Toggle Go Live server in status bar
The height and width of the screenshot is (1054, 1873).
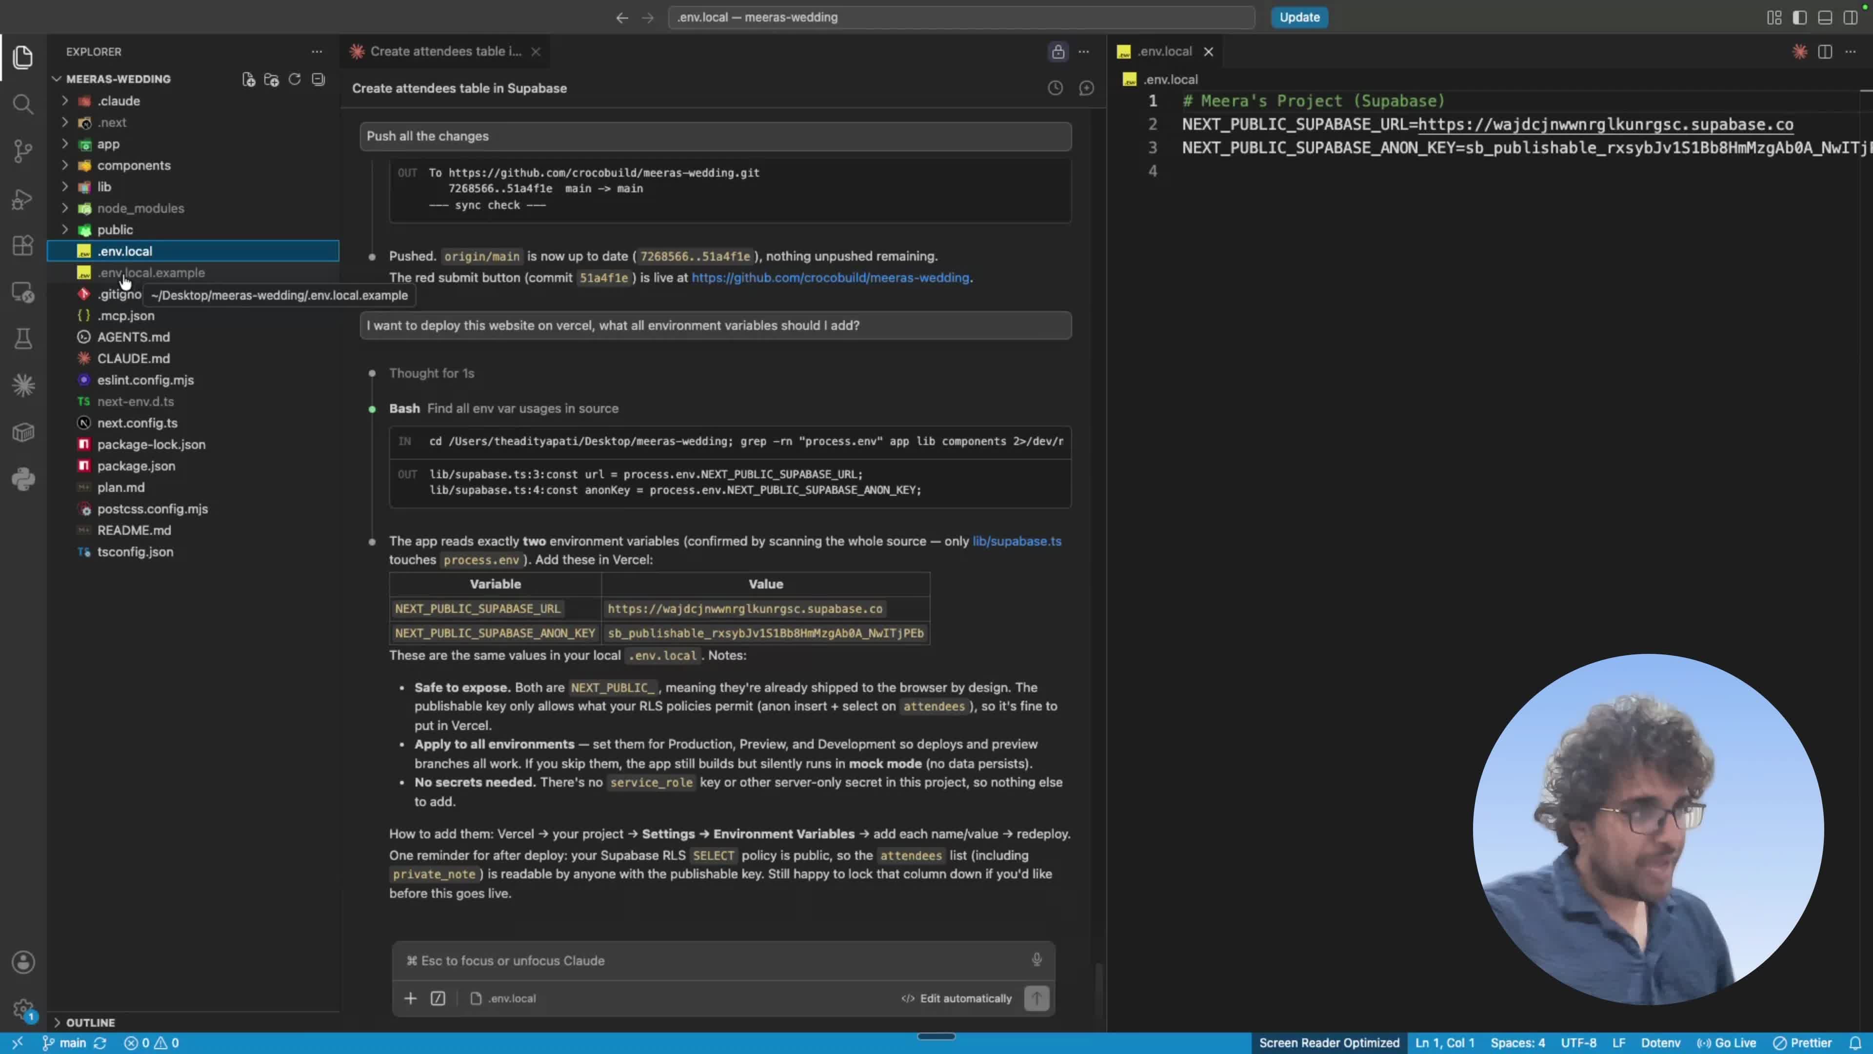1726,1043
